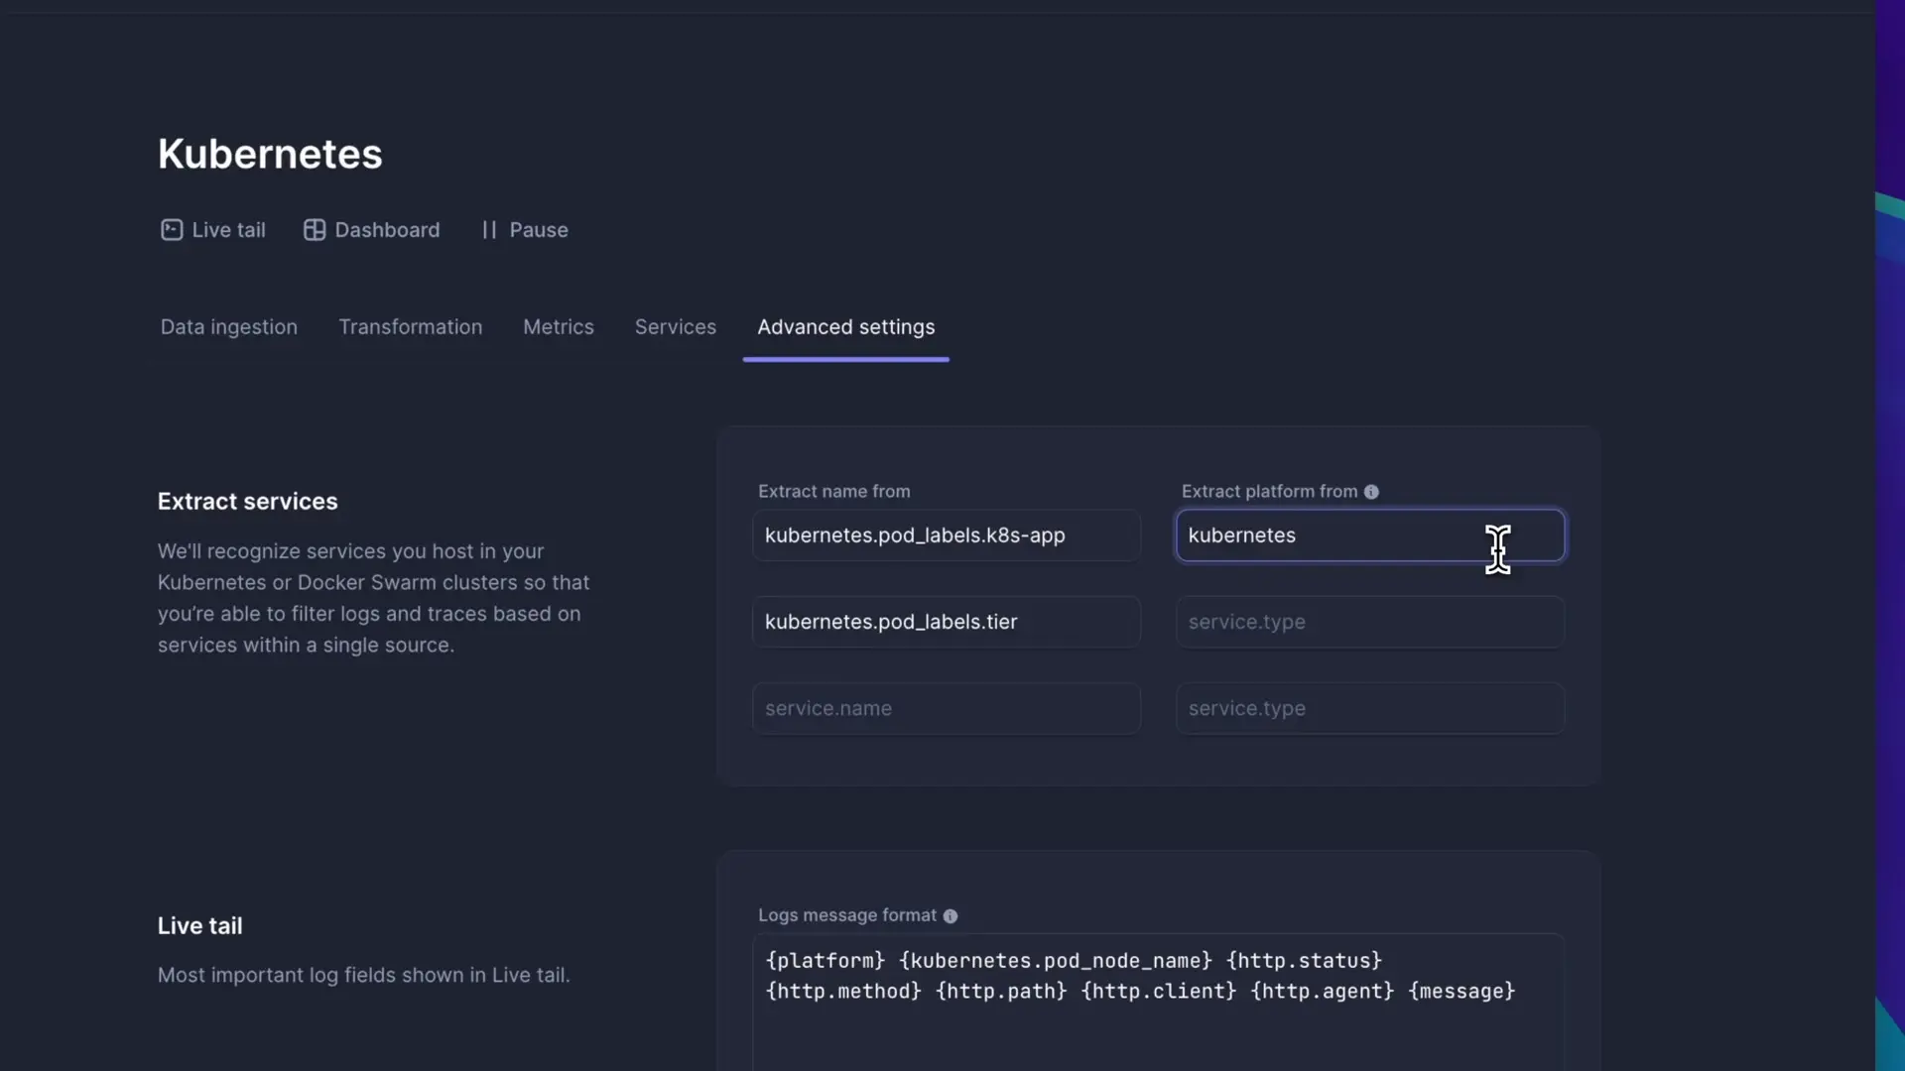1905x1071 pixels.
Task: Click the Live tail section heading
Action: point(199,926)
